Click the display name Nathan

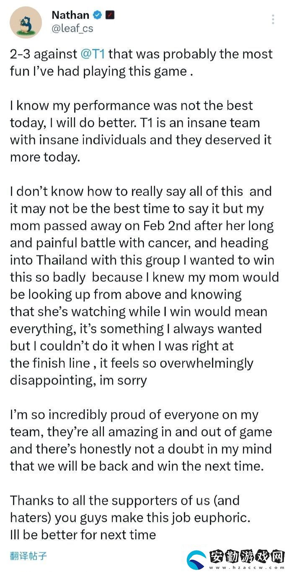point(70,15)
